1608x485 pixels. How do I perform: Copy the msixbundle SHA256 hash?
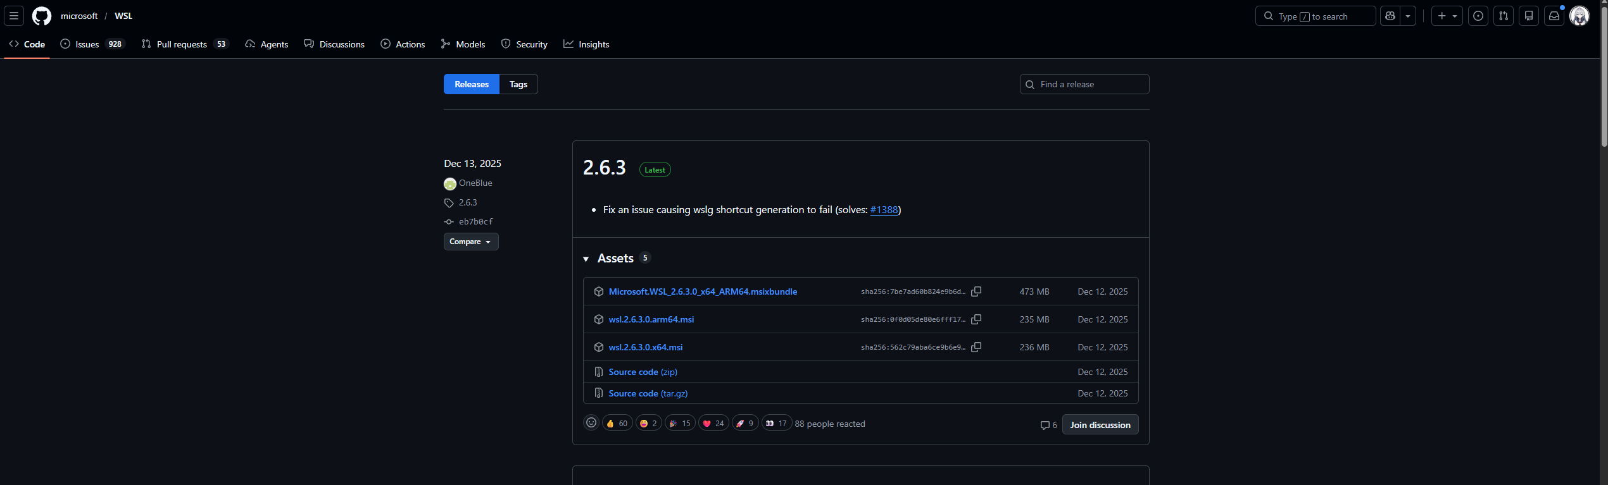click(x=976, y=292)
